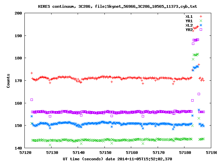
Task: Click the UT time x-axis label
Action: (117, 159)
